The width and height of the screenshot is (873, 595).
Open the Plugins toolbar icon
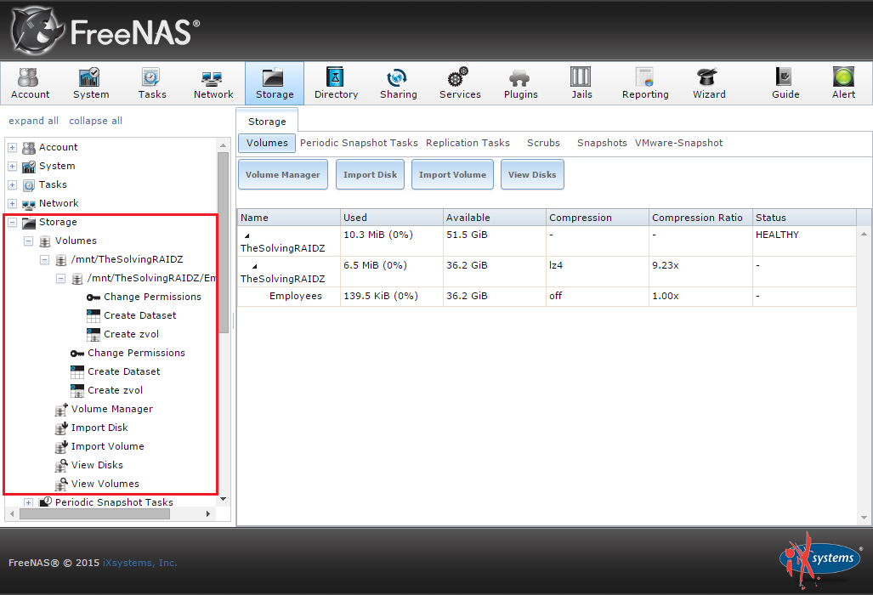pos(520,83)
